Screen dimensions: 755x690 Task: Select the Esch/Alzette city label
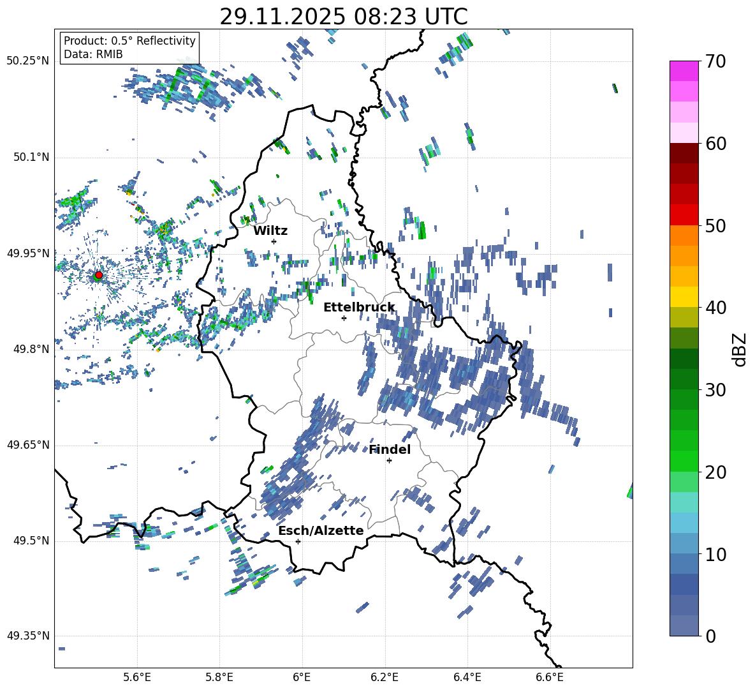click(321, 530)
